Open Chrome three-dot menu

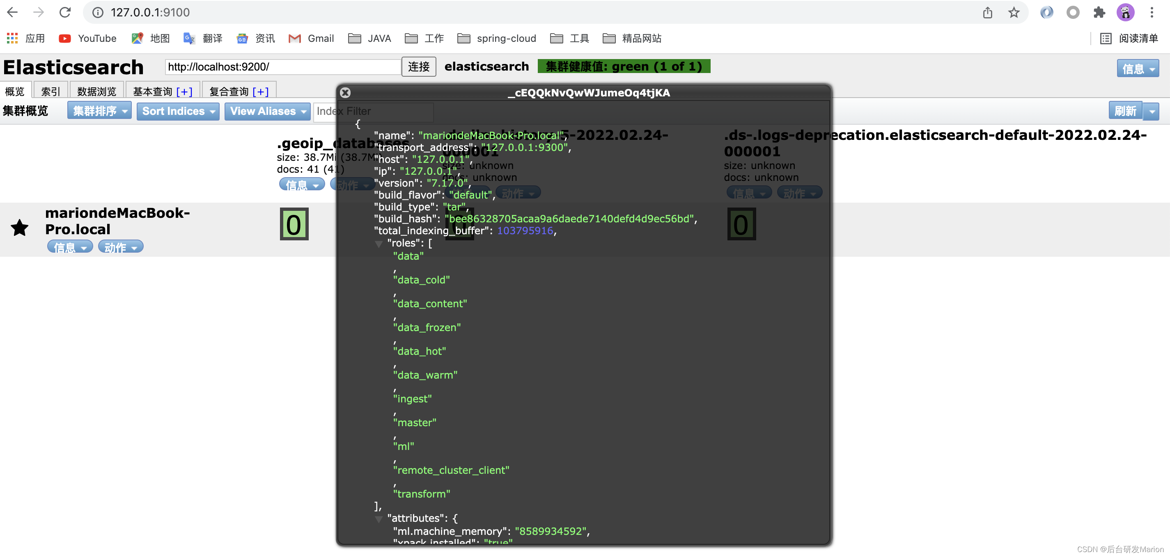click(1152, 12)
